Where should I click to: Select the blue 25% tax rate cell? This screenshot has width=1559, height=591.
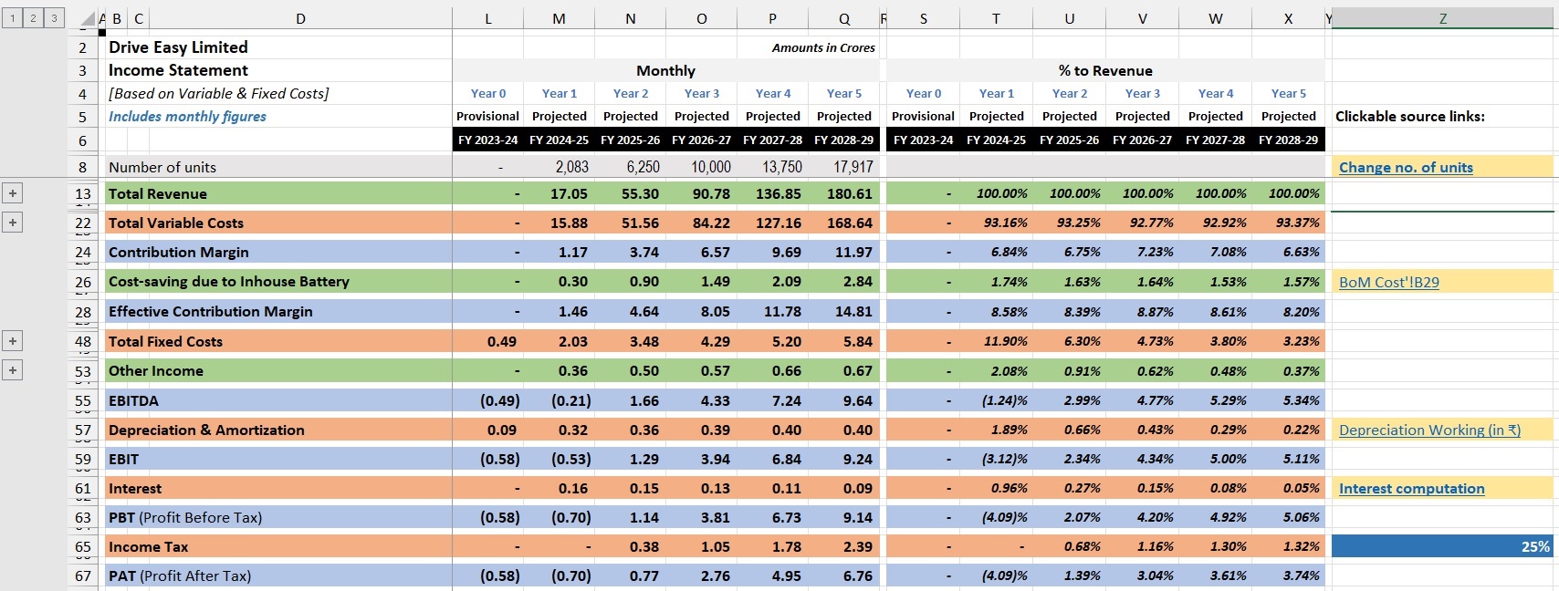pos(1442,546)
